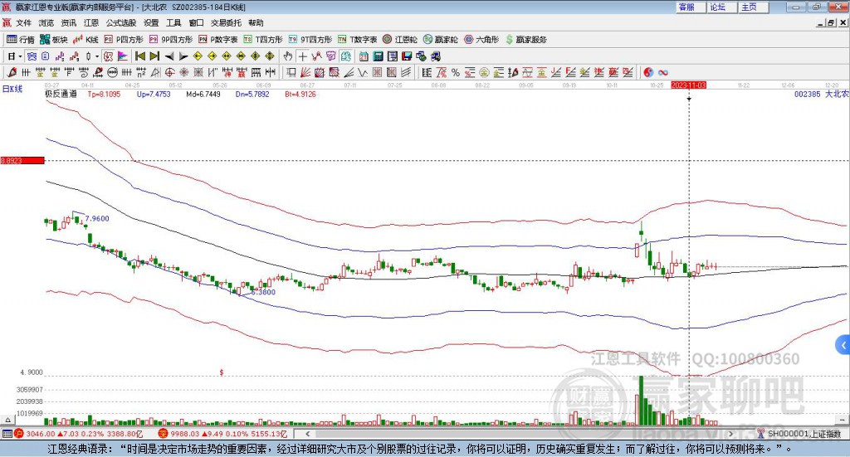This screenshot has height=457, width=850.
Task: Toggle the pressed green brain-like toolbar icon
Action: [346, 56]
